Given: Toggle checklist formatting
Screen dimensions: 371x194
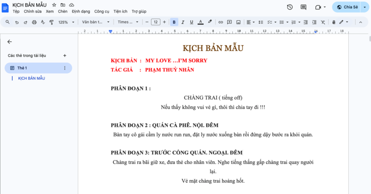Looking at the screenshot, I should coord(269,22).
